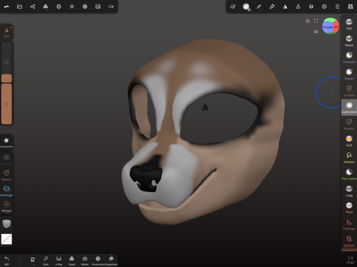357x267 pixels.
Task: Open the current brush settings menu
Action: pyautogui.click(x=246, y=7)
